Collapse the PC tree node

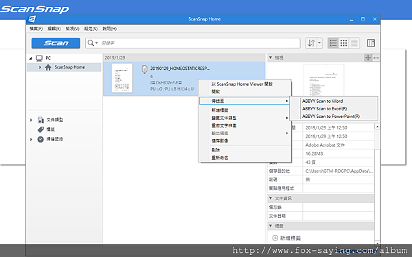(30, 58)
